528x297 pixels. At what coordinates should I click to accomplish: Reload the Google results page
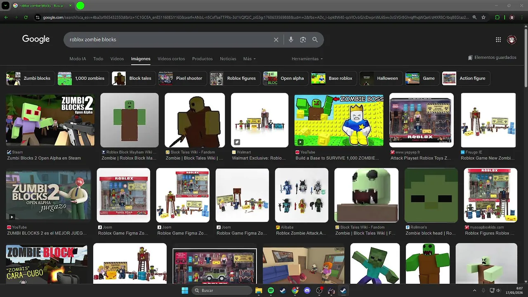[26, 17]
